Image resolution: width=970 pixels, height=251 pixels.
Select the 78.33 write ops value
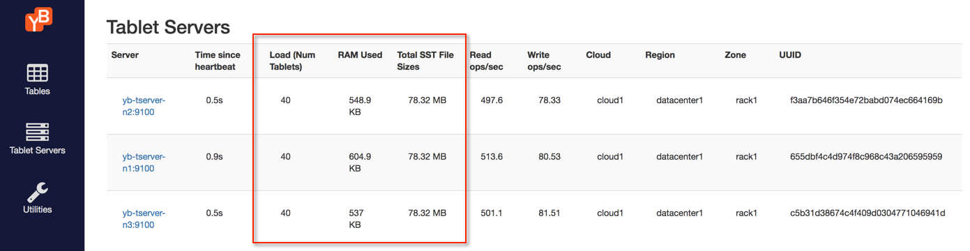point(550,100)
